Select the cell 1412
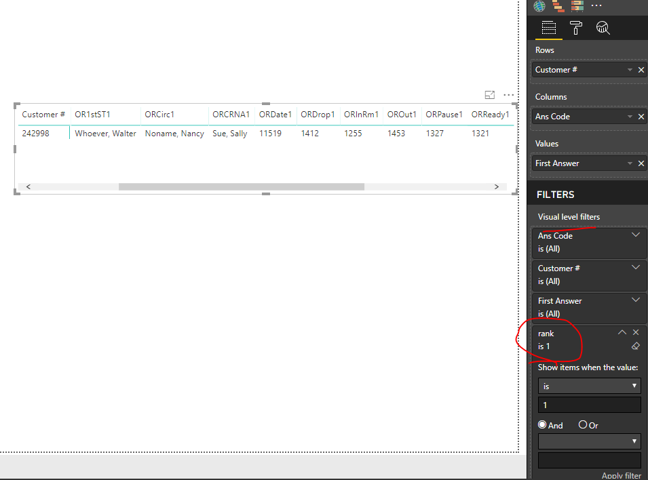 pyautogui.click(x=310, y=134)
